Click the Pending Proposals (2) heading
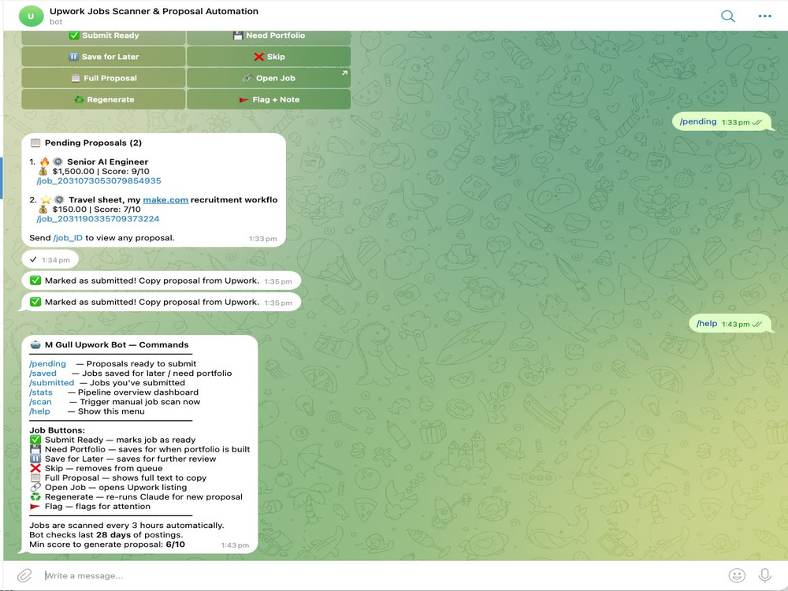Screen dimensions: 788x591 click(93, 143)
